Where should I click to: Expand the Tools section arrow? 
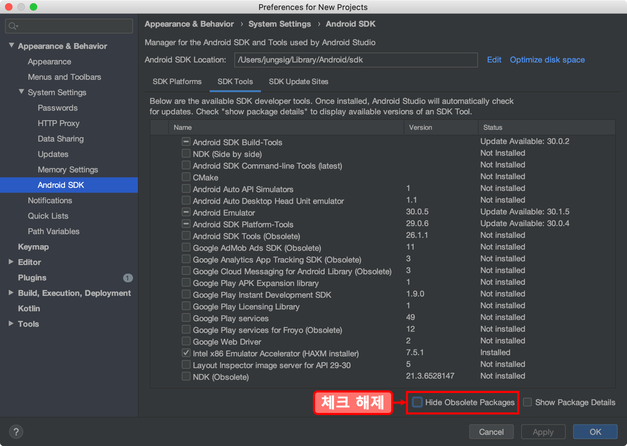coord(11,323)
